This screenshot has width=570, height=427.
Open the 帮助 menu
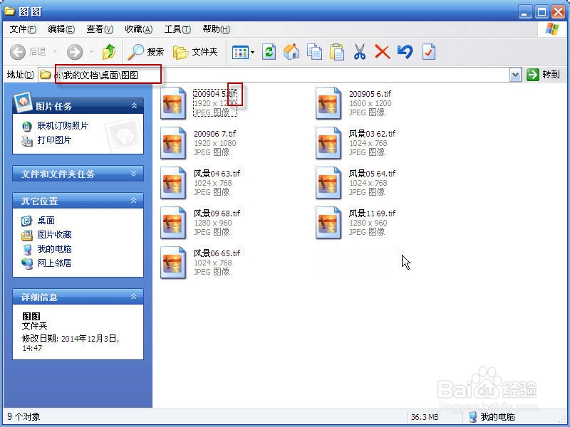(x=217, y=29)
